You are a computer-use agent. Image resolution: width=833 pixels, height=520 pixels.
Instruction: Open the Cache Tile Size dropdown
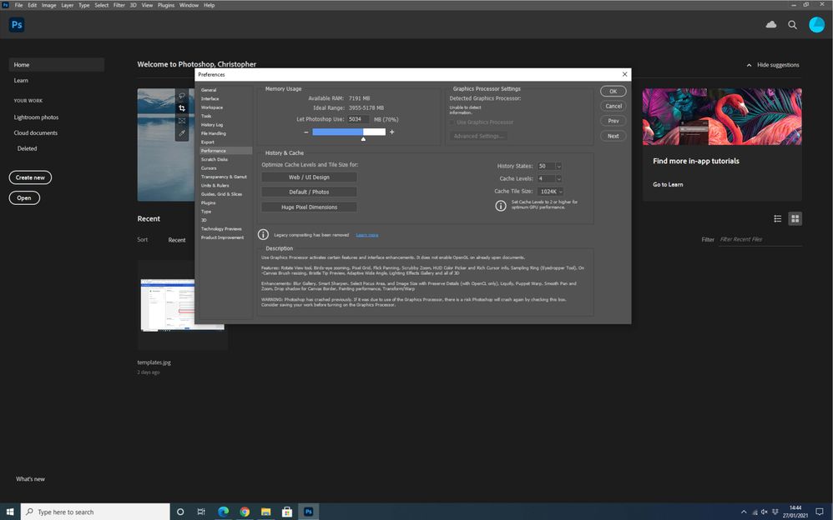click(560, 191)
